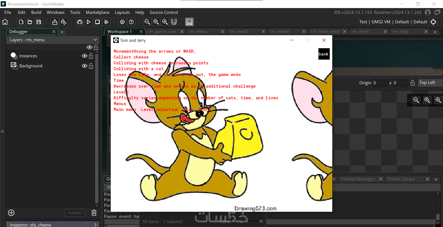The image size is (443, 227).
Task: Expand the Layers - rm_menu dropdown
Action: (53, 40)
